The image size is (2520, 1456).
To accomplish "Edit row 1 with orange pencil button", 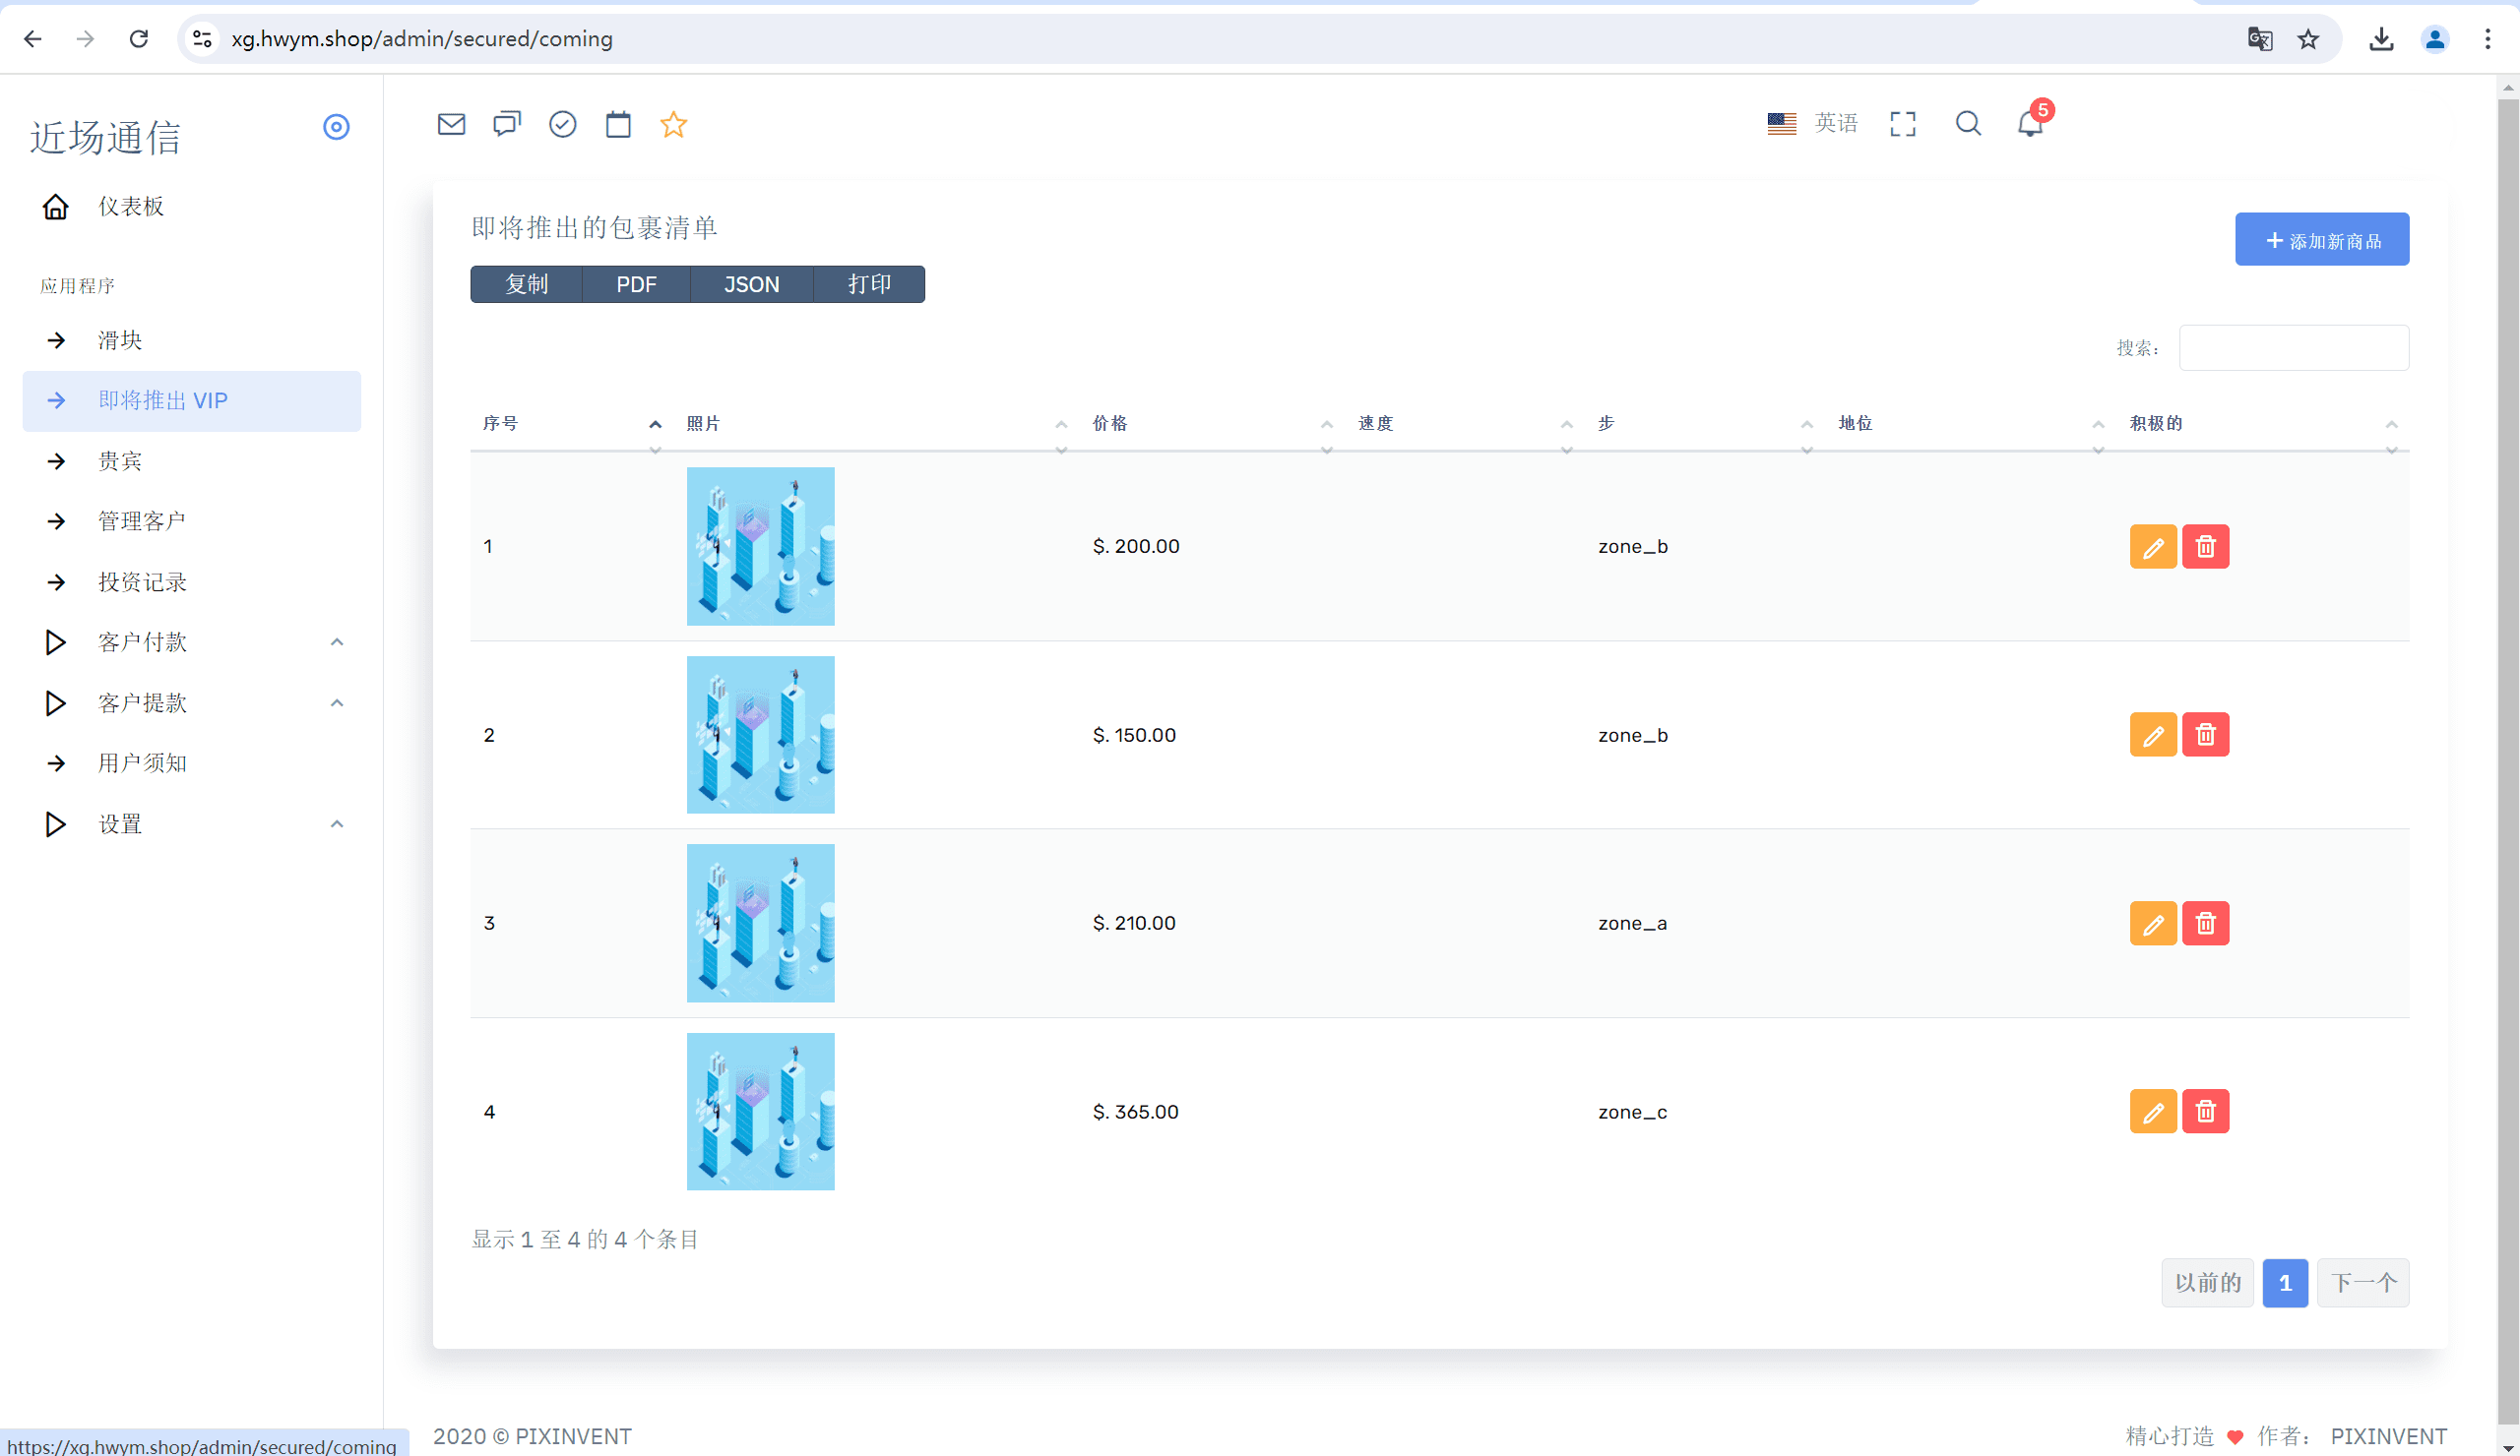I will coord(2153,547).
